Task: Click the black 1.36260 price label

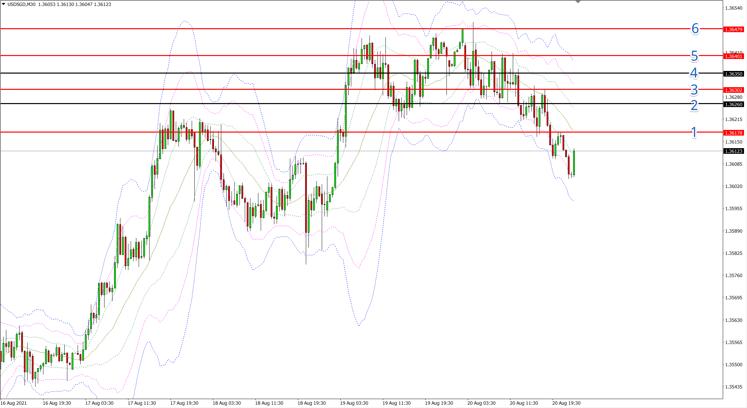Action: point(733,104)
